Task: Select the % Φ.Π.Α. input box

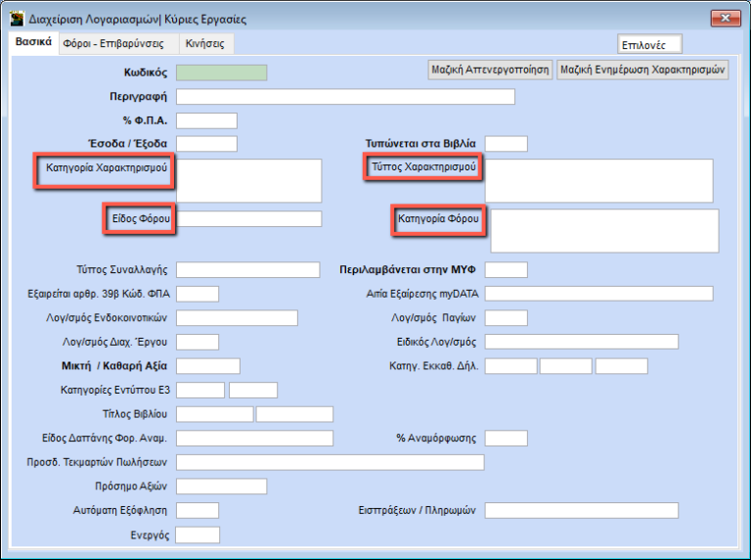Action: click(x=206, y=120)
